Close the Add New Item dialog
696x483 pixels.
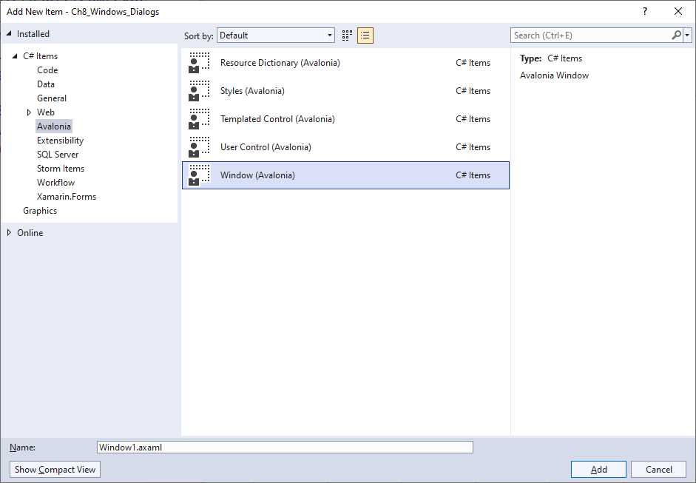(678, 12)
